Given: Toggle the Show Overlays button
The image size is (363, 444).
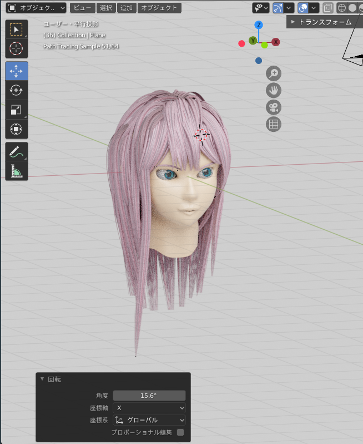Looking at the screenshot, I should click(303, 8).
